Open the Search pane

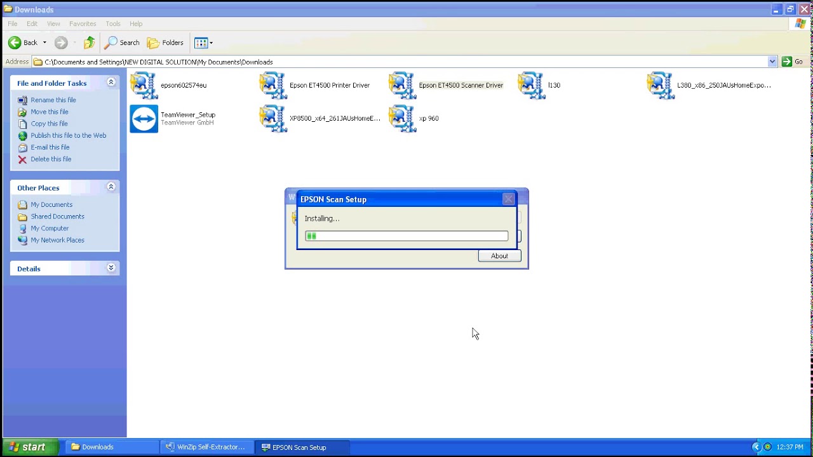pos(122,43)
